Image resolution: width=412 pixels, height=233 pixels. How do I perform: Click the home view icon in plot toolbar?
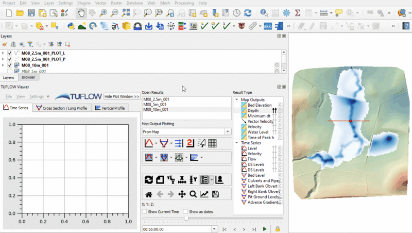[148, 194]
